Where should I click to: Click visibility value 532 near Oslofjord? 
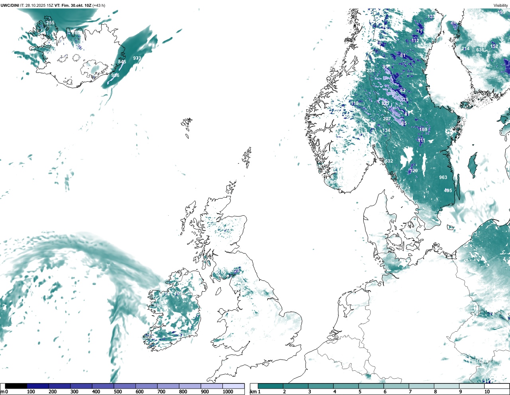point(389,161)
